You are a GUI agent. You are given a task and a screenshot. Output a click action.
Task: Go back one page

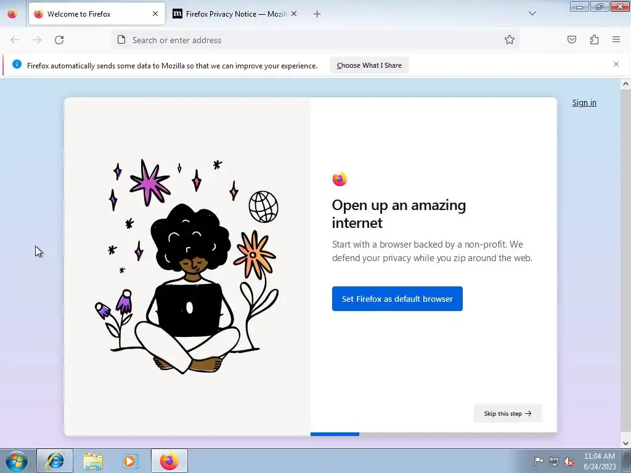click(15, 40)
